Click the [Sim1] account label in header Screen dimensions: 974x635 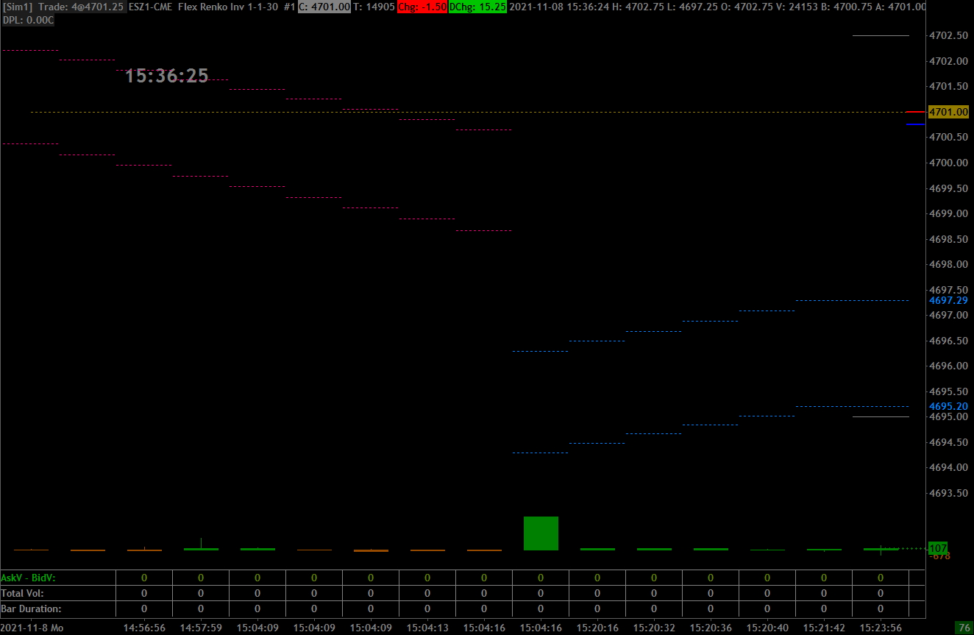[x=18, y=7]
